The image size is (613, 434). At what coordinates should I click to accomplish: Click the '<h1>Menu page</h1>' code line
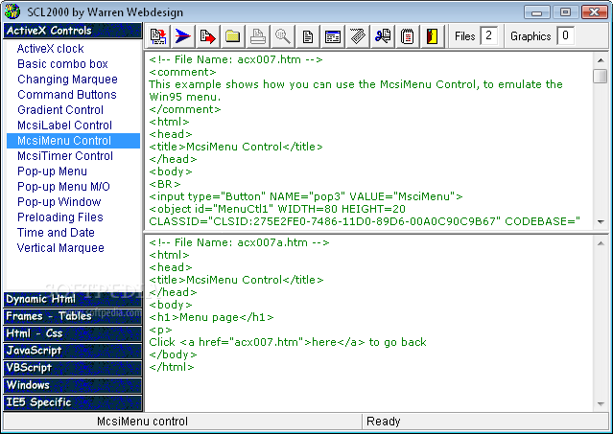point(211,317)
